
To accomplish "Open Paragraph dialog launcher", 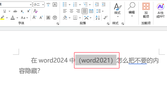I will 108,24.
